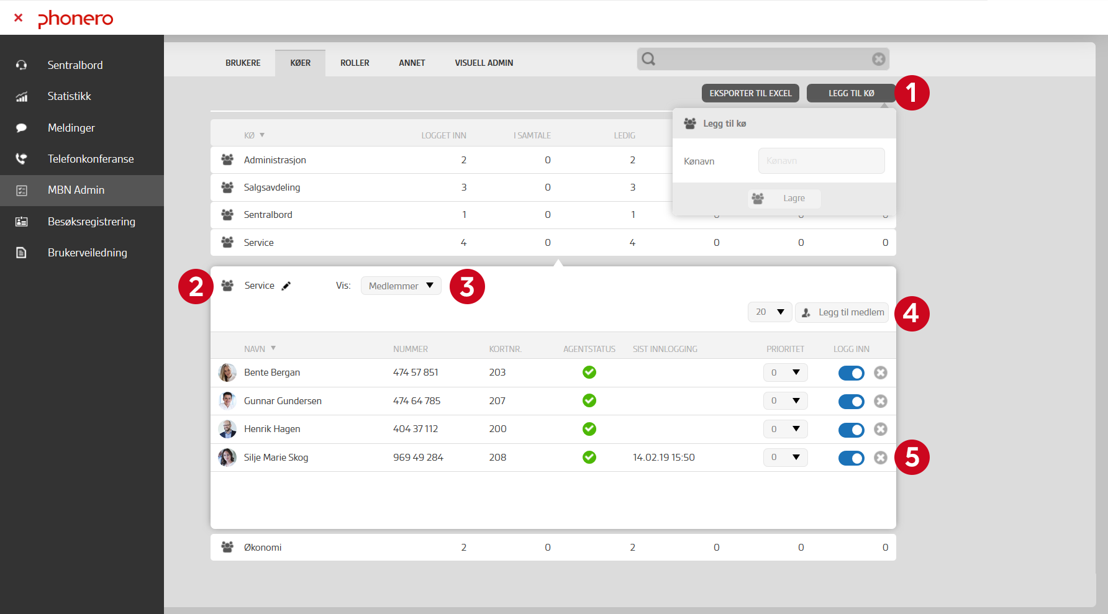
Task: Click Bente Bergan's profile photo
Action: click(x=227, y=372)
